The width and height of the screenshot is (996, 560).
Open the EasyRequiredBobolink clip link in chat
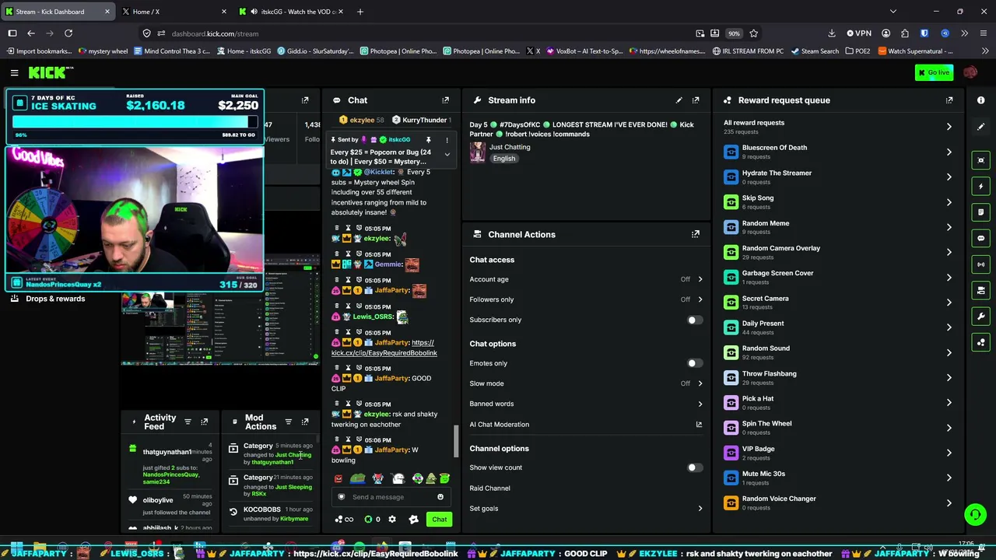click(x=384, y=348)
